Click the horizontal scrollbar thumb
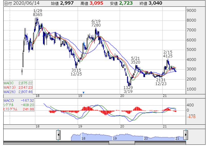This screenshot has width=206, height=146. [122, 143]
